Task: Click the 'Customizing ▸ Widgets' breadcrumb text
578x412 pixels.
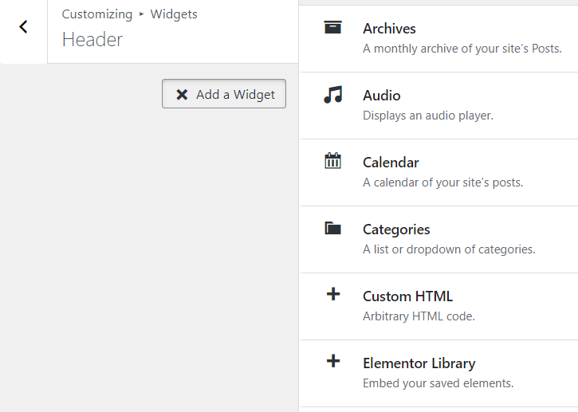Action: 129,14
